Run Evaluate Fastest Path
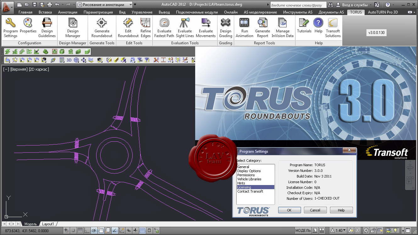The image size is (418, 235). coord(164,28)
